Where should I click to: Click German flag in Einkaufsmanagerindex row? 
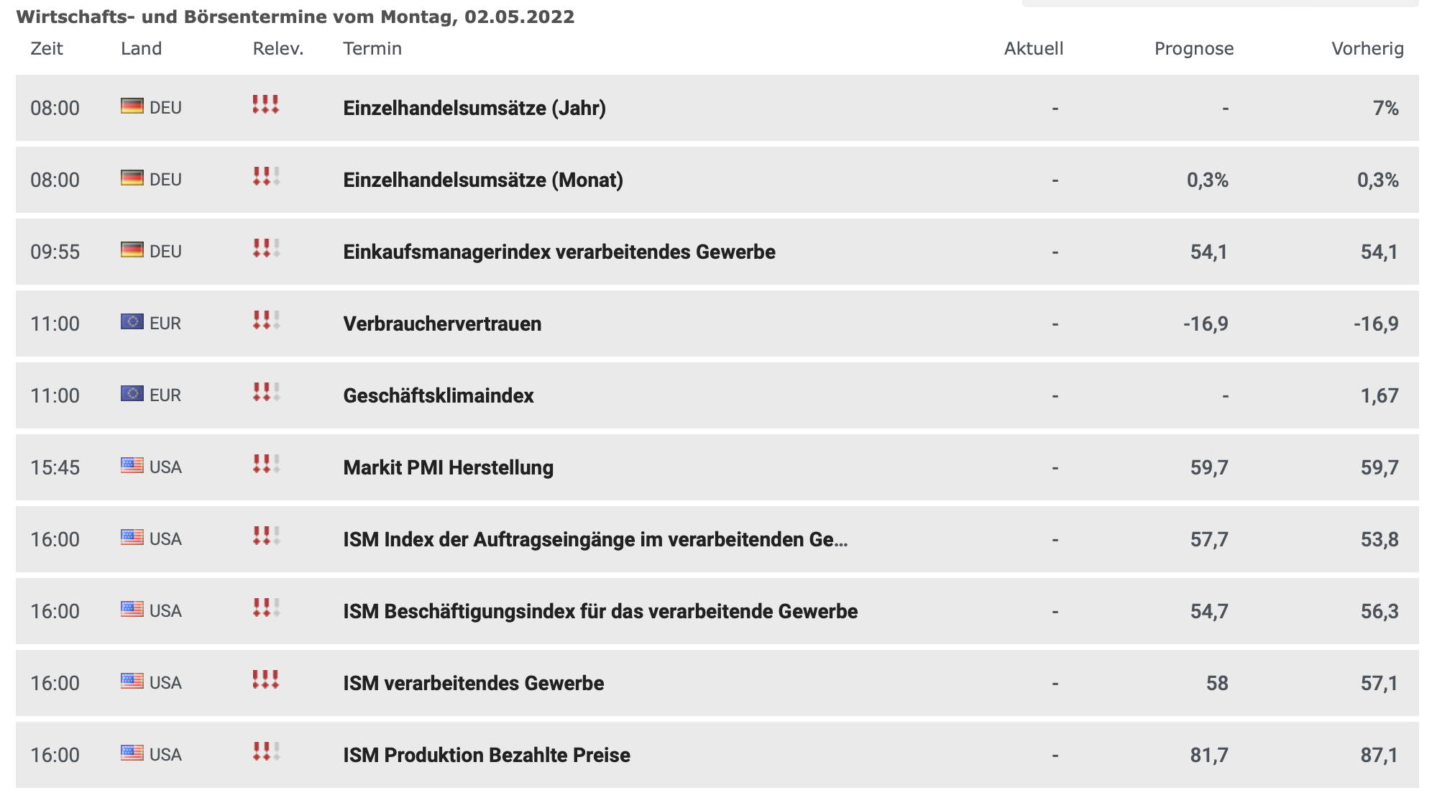pos(132,250)
